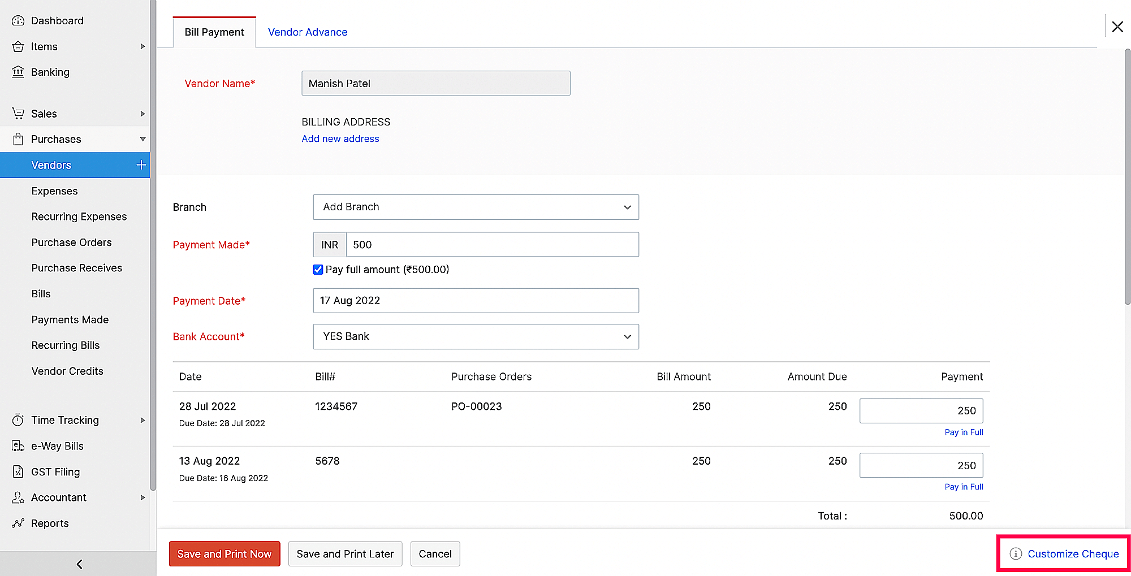The height and width of the screenshot is (576, 1131).
Task: Click the GST Filing document icon
Action: [18, 471]
